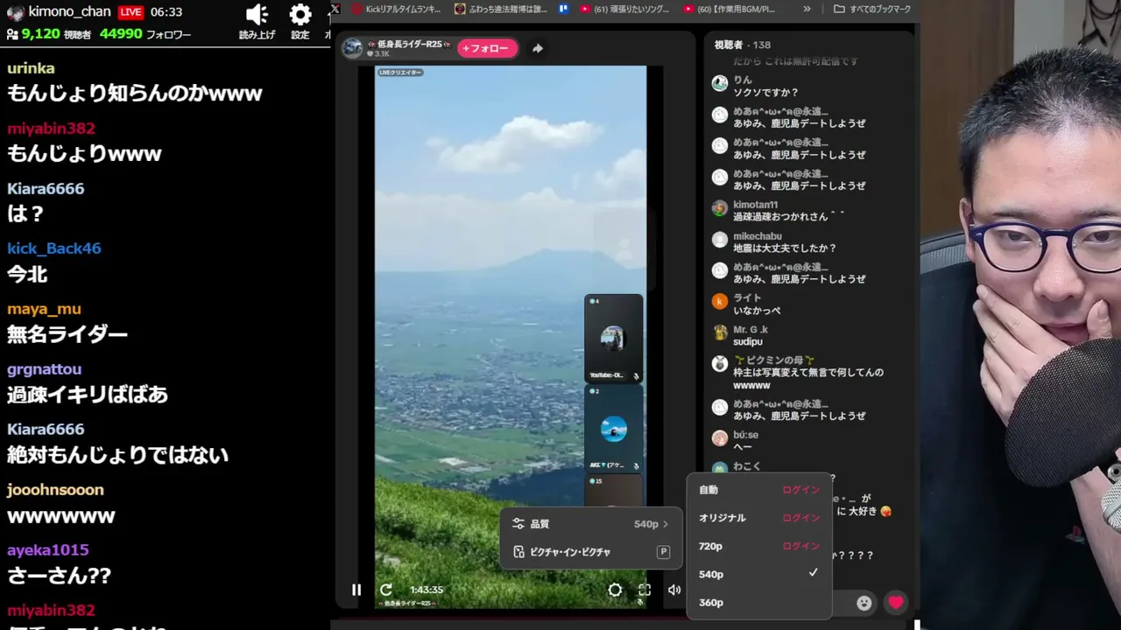This screenshot has height=630, width=1121.
Task: Toggle the 読み上げ speaker icon
Action: 257,15
